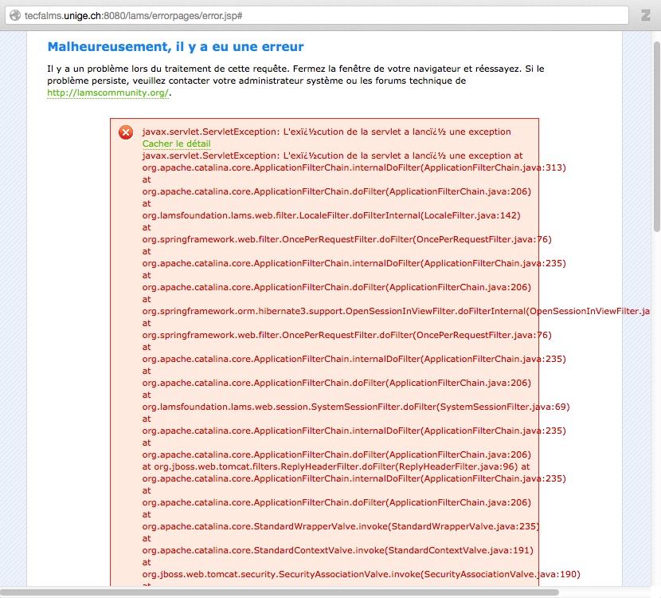661x598 pixels.
Task: Click the SecurityAssociationValve.invoke stack line
Action: click(x=362, y=574)
